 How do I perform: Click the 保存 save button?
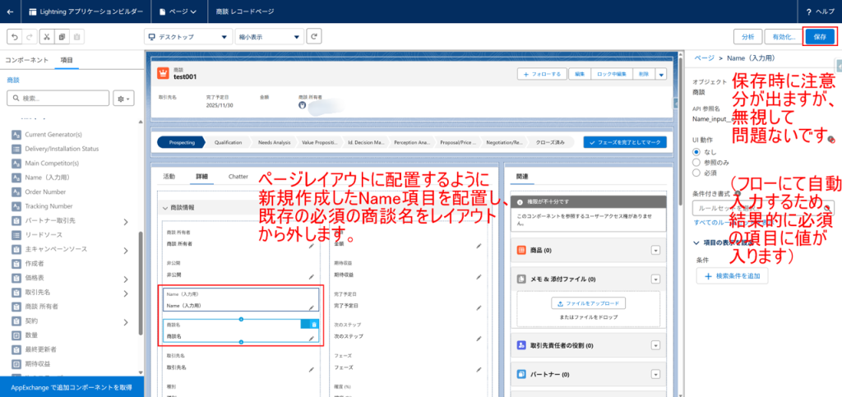pos(820,37)
